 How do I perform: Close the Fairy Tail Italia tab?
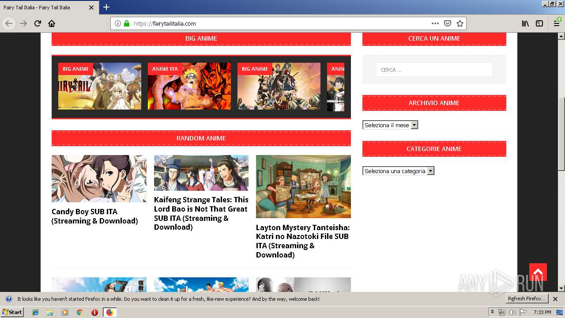click(x=91, y=8)
